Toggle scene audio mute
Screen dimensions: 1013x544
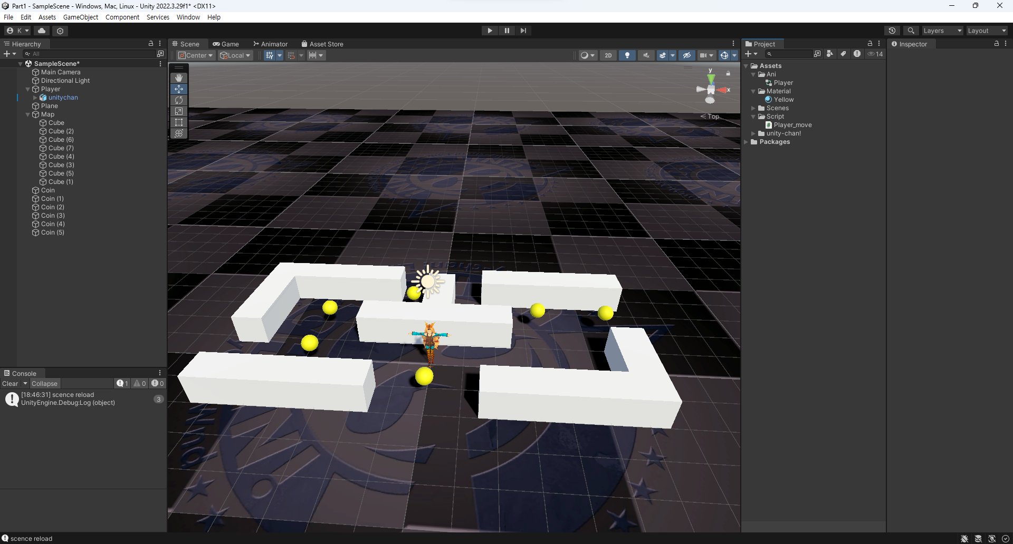point(646,55)
